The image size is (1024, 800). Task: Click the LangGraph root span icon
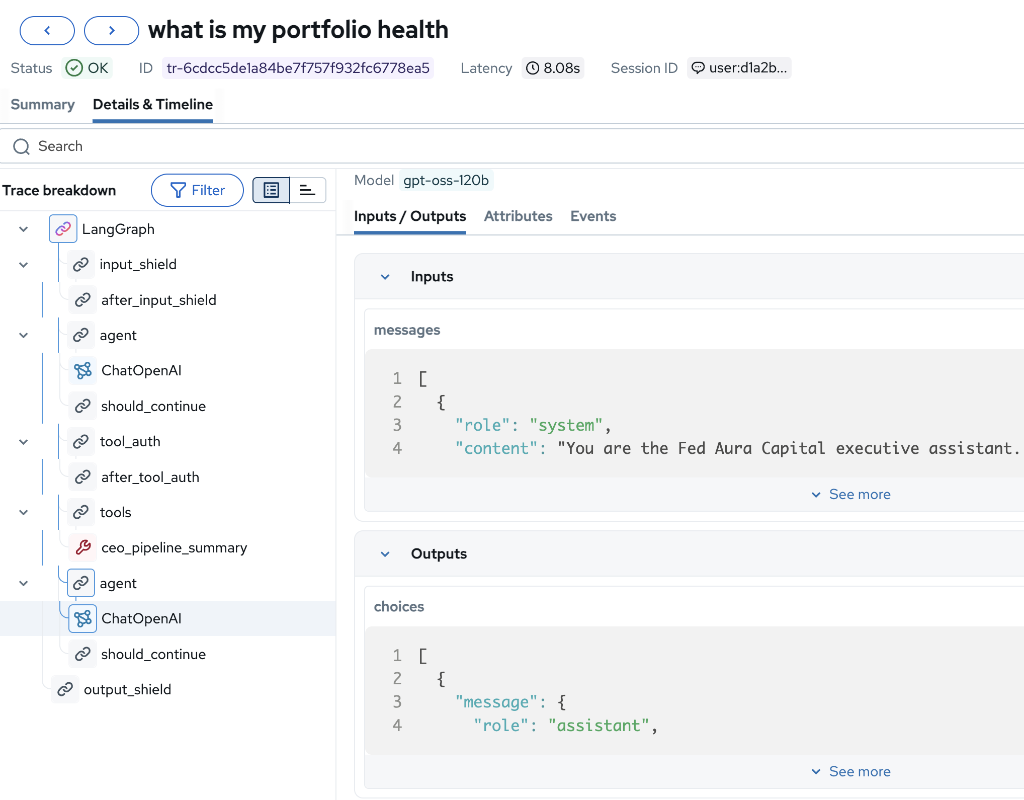(63, 229)
